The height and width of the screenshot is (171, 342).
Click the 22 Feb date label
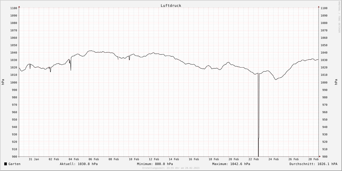coord(254,159)
